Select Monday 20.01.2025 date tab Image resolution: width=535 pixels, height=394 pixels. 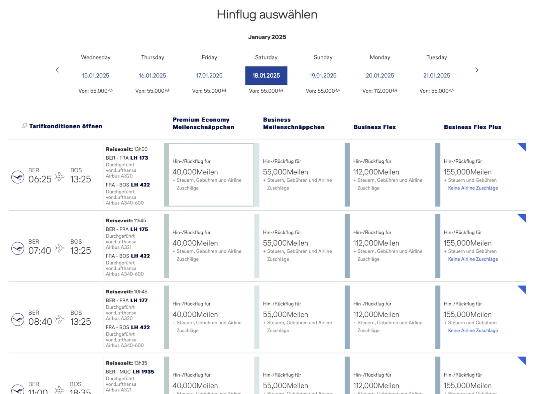(x=380, y=76)
